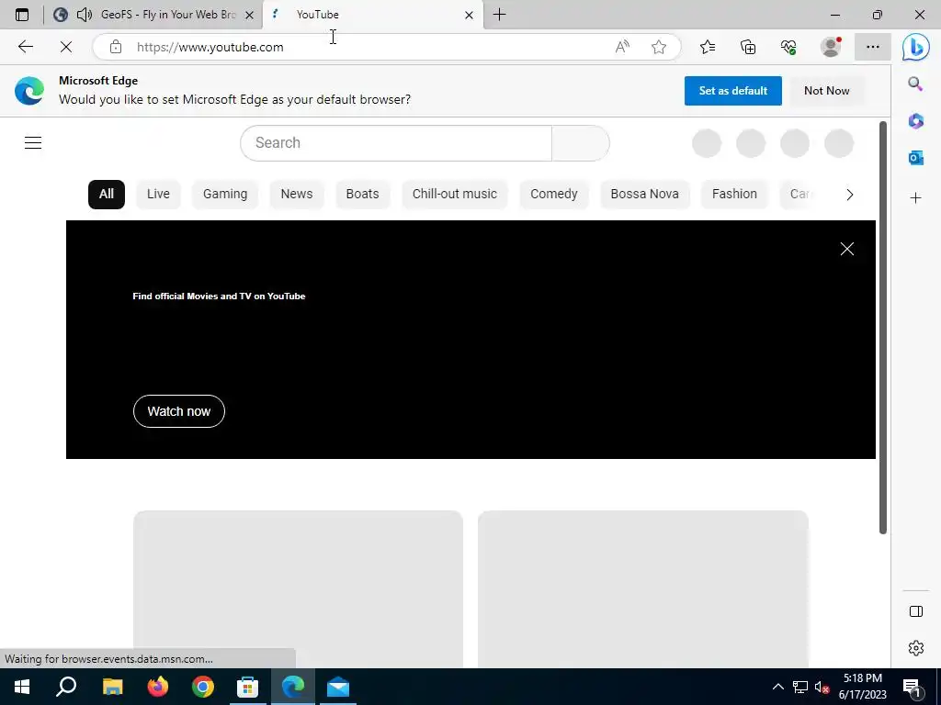941x705 pixels.
Task: Add this page to favorites star
Action: coord(659,47)
